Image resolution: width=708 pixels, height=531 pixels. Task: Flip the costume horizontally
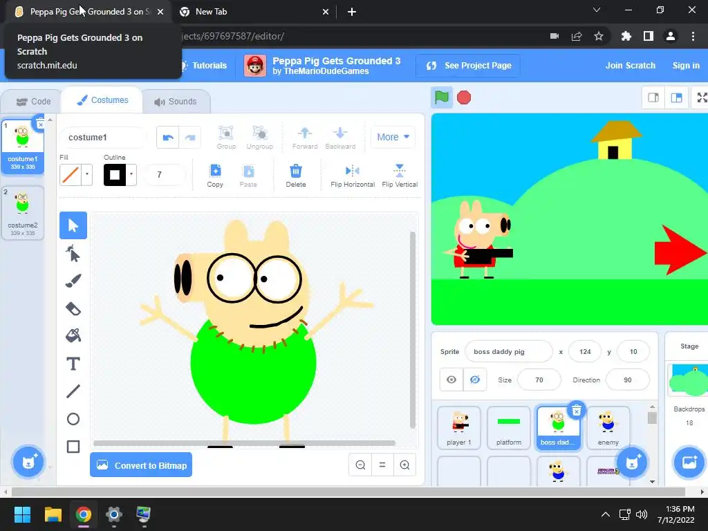[353, 176]
